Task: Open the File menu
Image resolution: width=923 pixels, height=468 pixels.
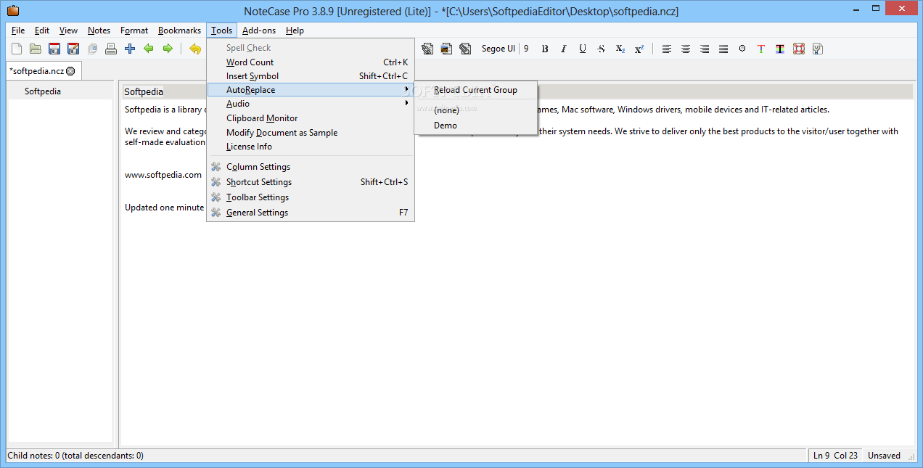Action: pos(18,30)
